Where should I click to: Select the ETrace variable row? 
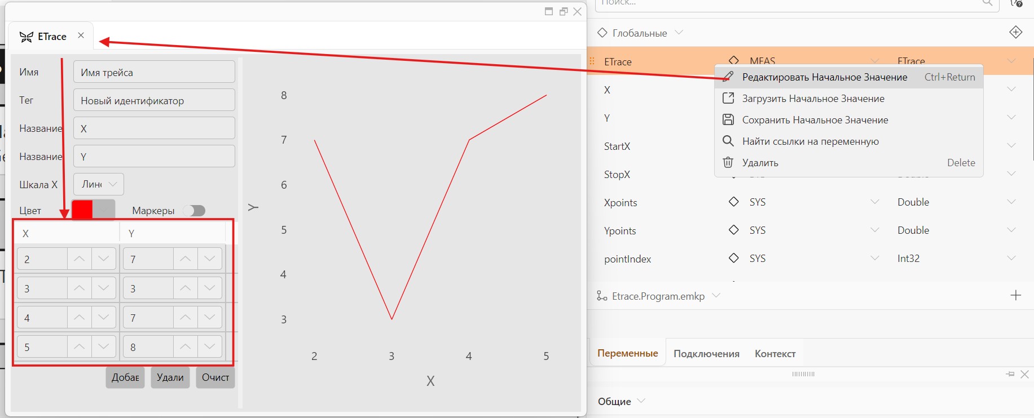811,61
